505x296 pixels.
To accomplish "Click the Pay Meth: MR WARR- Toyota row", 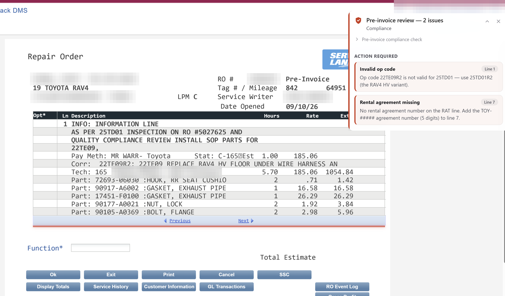I will point(209,156).
